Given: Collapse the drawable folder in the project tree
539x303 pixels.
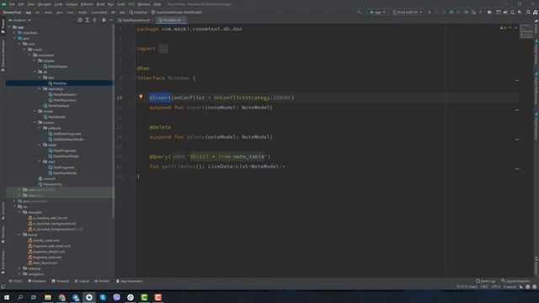Looking at the screenshot, I should [19, 212].
